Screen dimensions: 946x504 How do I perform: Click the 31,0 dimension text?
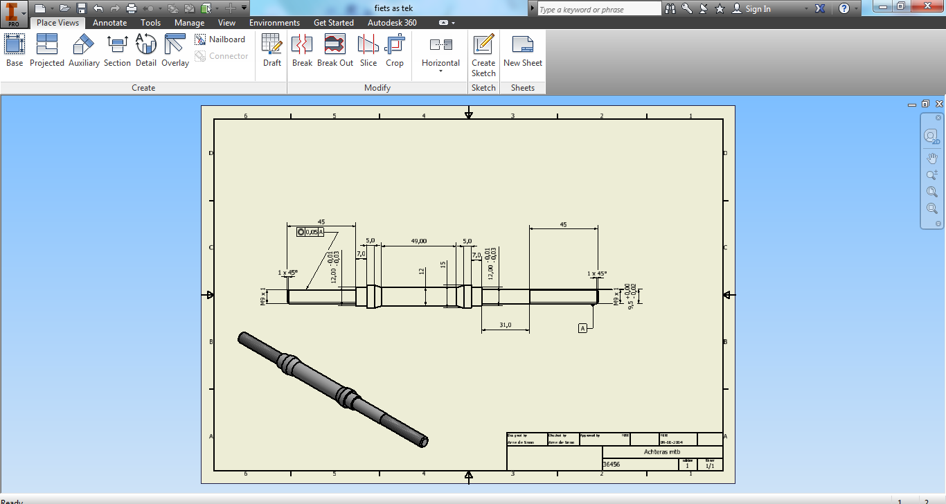pyautogui.click(x=506, y=325)
